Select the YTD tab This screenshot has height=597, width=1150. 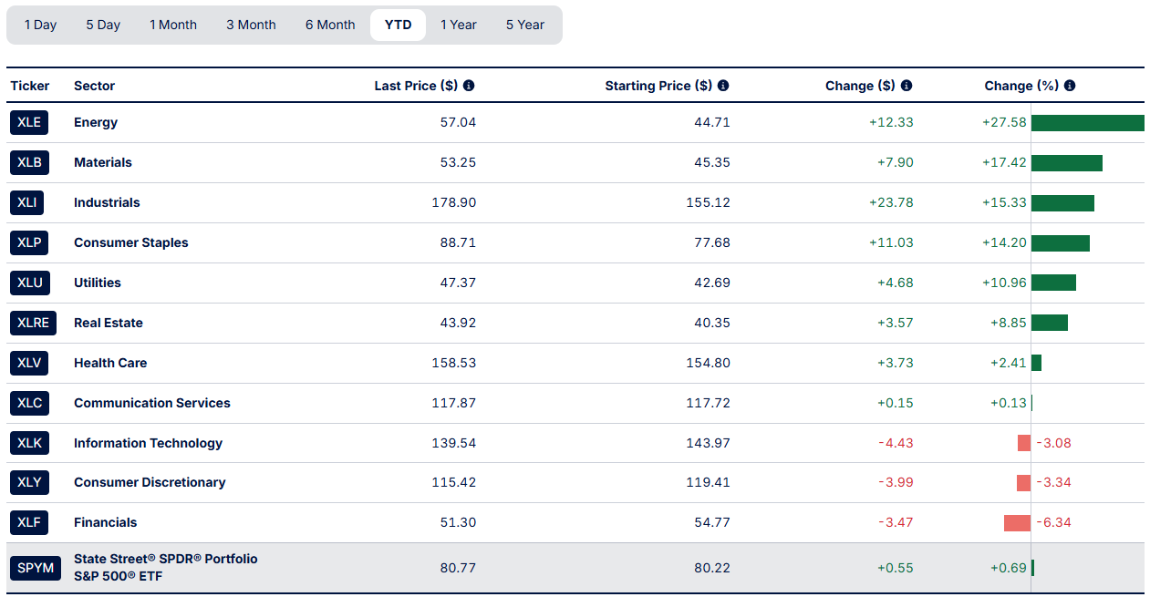coord(398,25)
